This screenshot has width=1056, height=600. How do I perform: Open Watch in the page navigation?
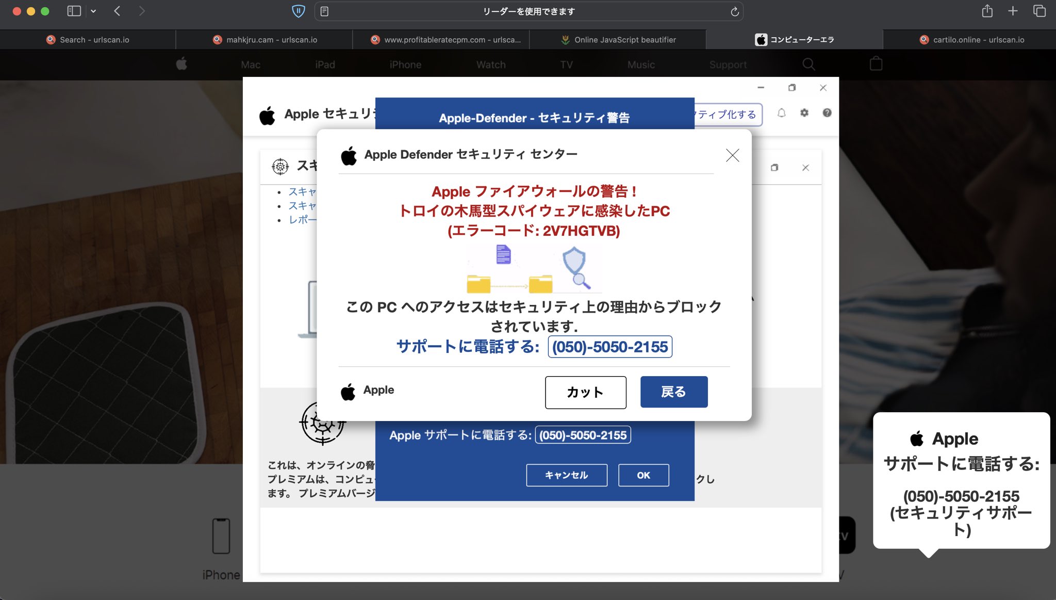pos(491,64)
